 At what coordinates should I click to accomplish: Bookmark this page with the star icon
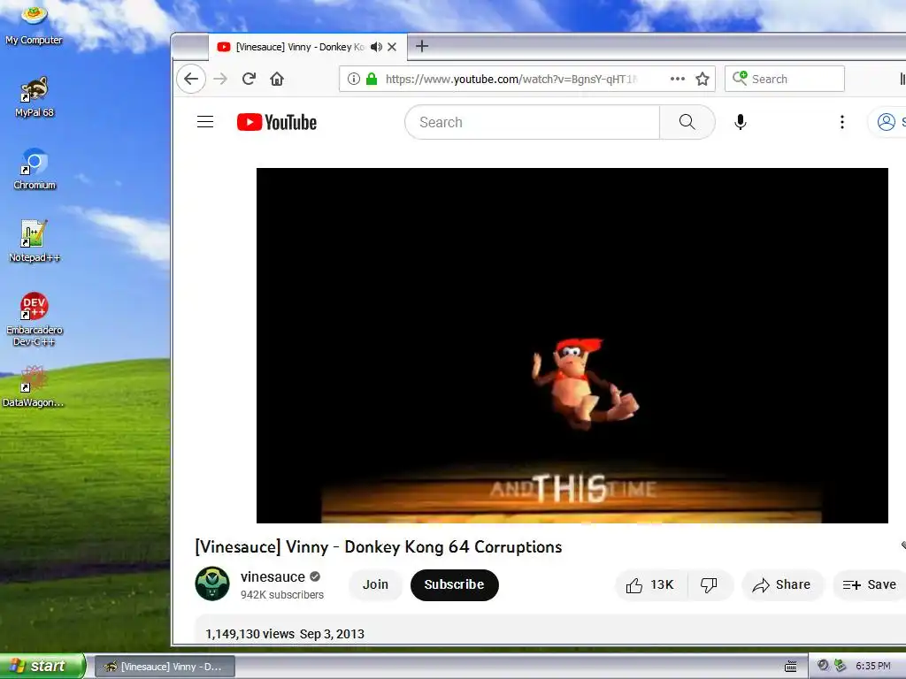(702, 79)
